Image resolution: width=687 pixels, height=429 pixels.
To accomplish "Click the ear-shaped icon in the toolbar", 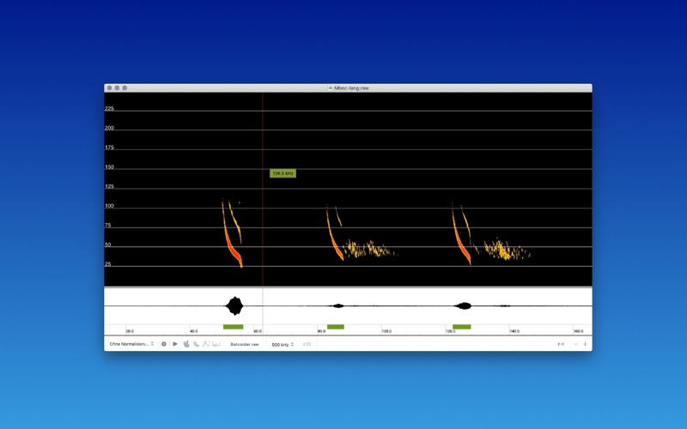I will [197, 344].
